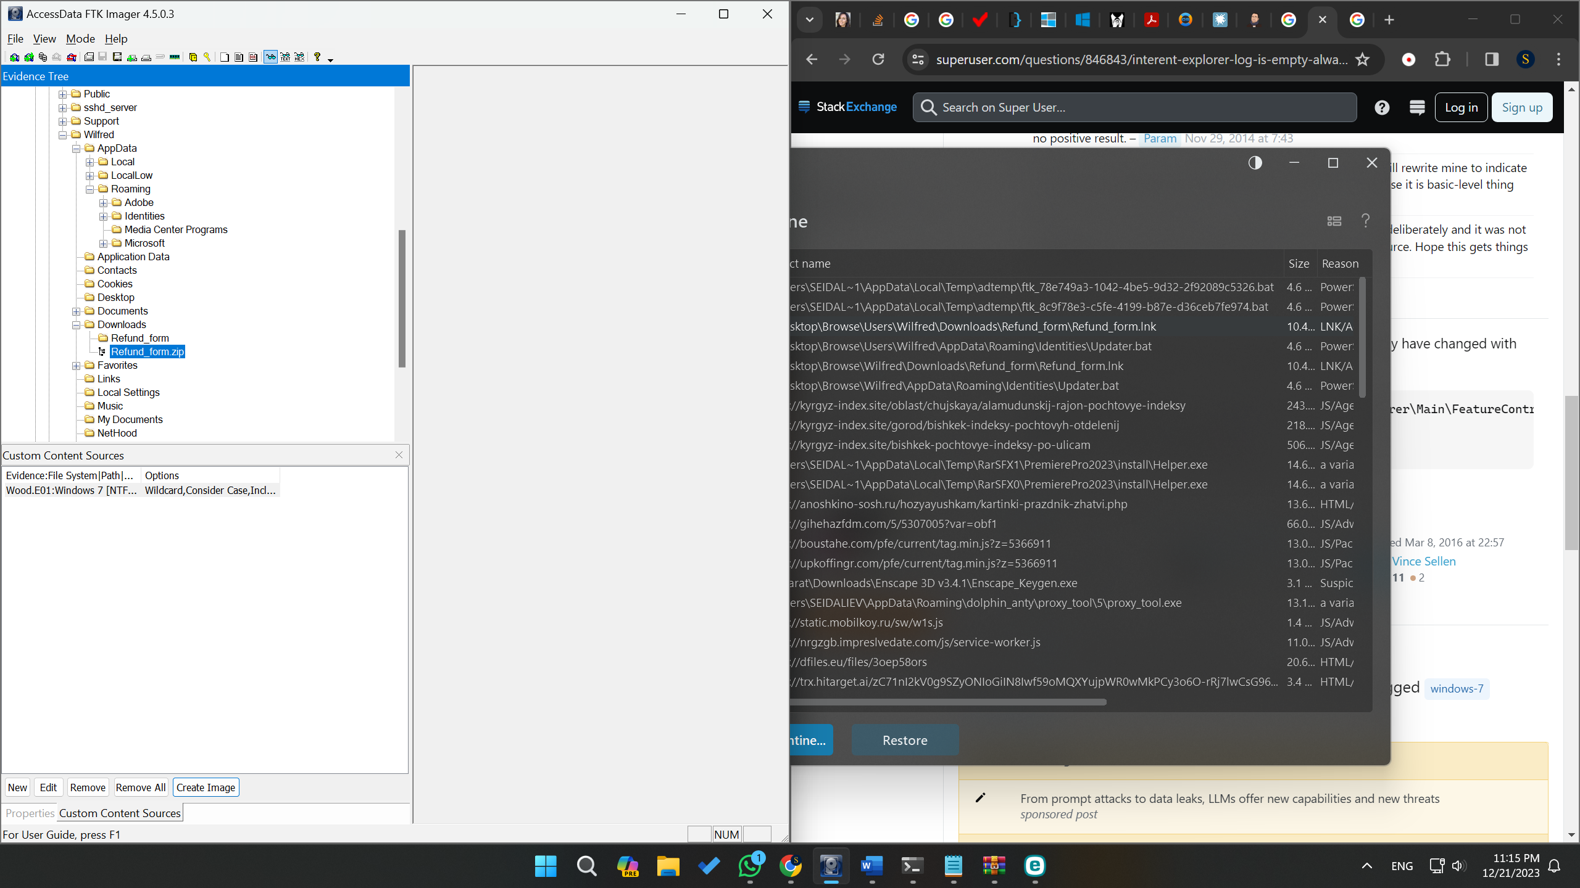Open Chrome extensions puzzle icon
The width and height of the screenshot is (1580, 888).
click(1442, 59)
